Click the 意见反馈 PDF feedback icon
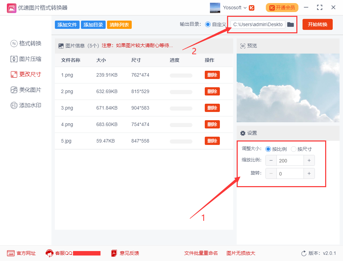This screenshot has width=343, height=261. tap(114, 253)
